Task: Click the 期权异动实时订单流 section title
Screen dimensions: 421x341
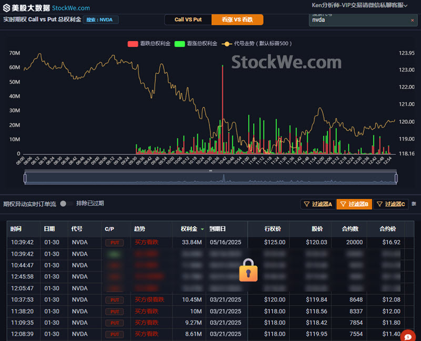Action: (29, 204)
